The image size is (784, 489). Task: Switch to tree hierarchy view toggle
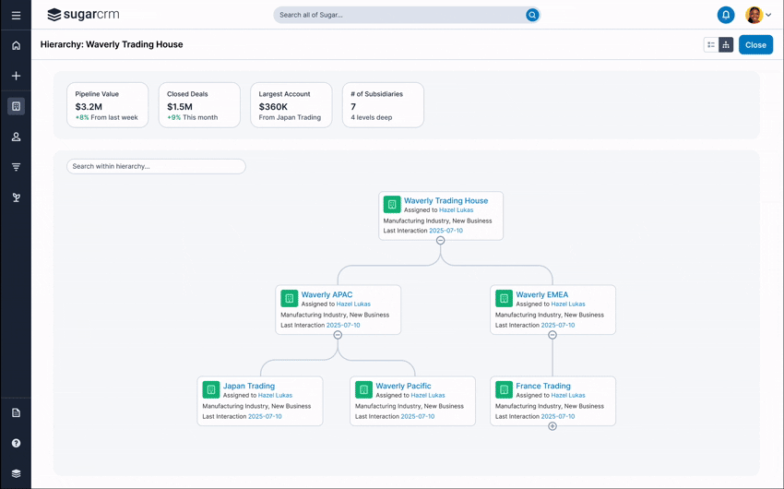[x=726, y=45]
